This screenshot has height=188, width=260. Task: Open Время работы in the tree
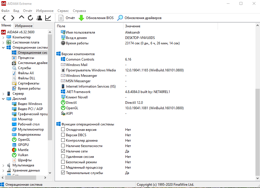(x=29, y=88)
